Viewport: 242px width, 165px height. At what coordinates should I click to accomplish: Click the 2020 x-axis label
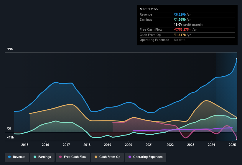129,145
